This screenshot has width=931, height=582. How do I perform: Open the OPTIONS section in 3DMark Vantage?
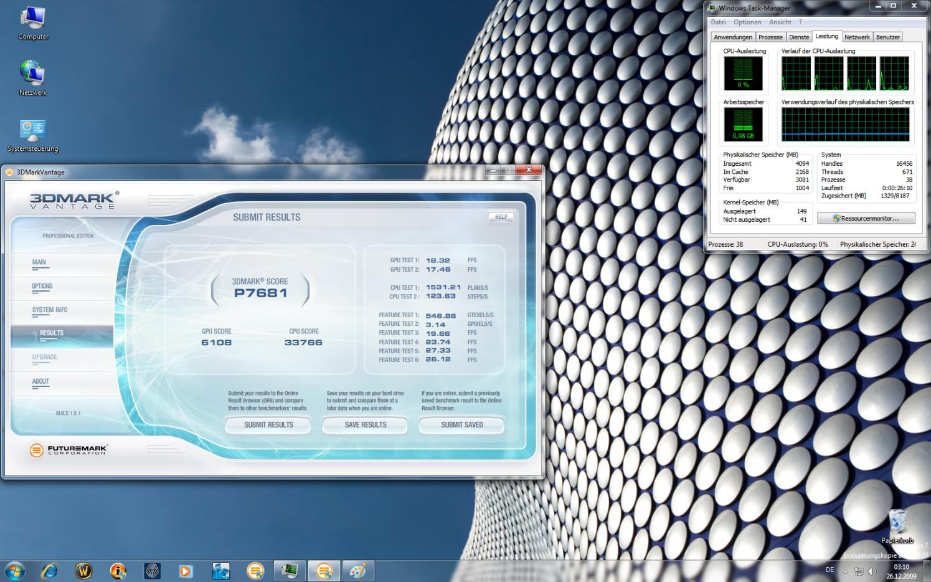(x=42, y=286)
